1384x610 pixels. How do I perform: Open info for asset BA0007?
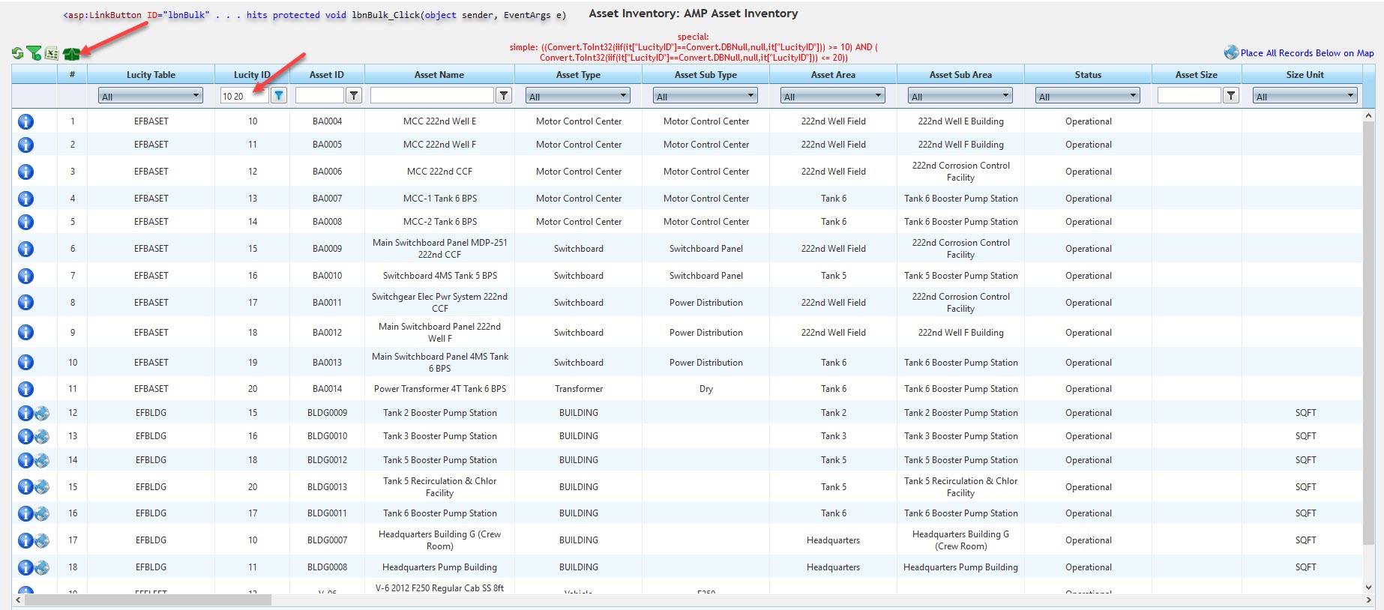(25, 199)
